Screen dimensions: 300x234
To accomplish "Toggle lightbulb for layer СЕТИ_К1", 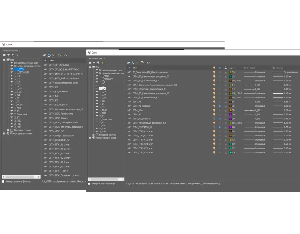I will (x=214, y=102).
